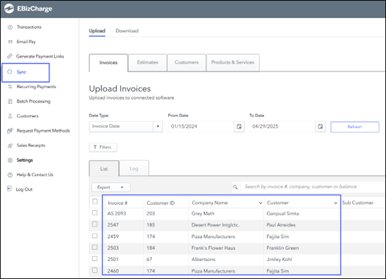This screenshot has width=386, height=279.
Task: Expand the Company Name column chevron
Action: point(260,203)
